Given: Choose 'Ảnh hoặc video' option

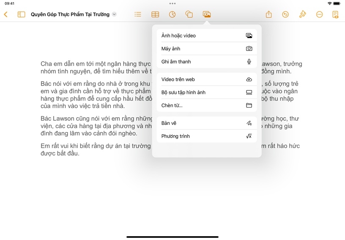Looking at the screenshot, I should coord(206,36).
